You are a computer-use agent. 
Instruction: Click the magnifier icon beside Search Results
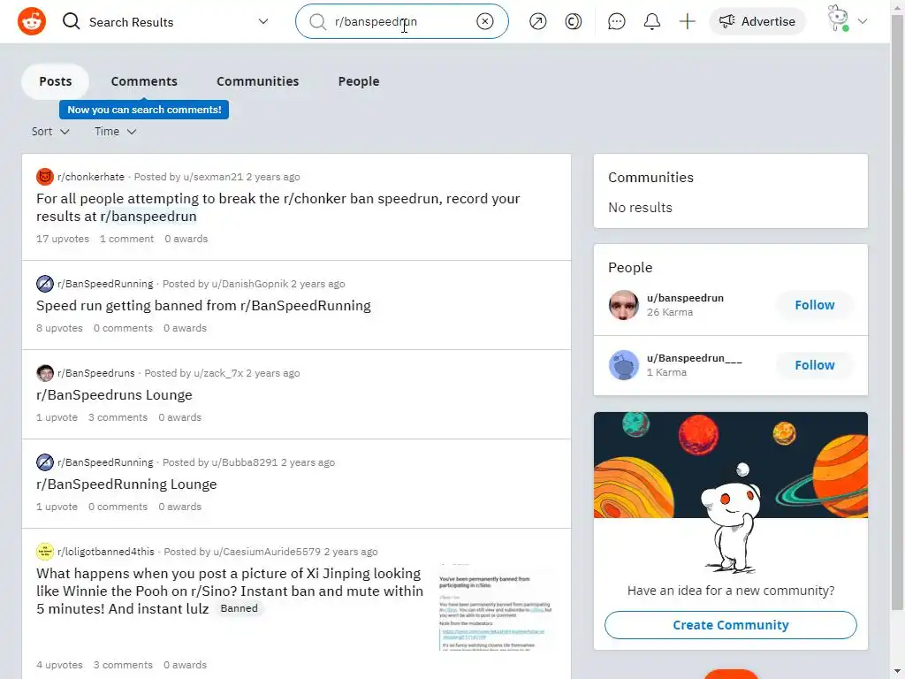tap(71, 21)
